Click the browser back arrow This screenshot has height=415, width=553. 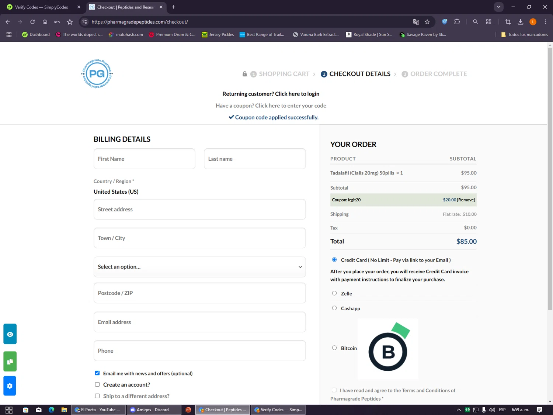click(8, 22)
